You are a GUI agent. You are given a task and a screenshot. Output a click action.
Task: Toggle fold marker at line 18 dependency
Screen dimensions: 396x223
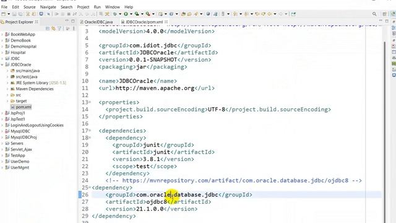pyautogui.click(x=90, y=138)
